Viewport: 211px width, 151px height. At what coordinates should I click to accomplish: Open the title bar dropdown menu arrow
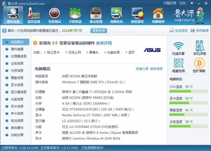(192, 3)
